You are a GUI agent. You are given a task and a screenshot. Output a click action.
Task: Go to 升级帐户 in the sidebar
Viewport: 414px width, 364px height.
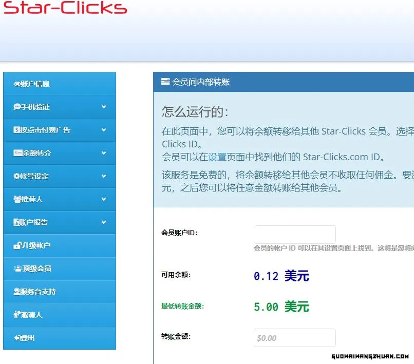pos(60,245)
